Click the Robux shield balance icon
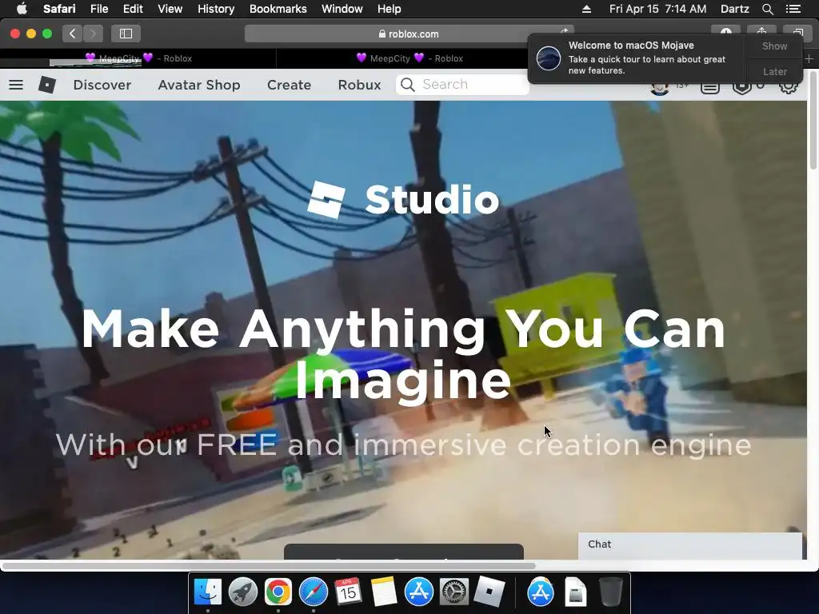The height and width of the screenshot is (614, 819). pos(741,88)
